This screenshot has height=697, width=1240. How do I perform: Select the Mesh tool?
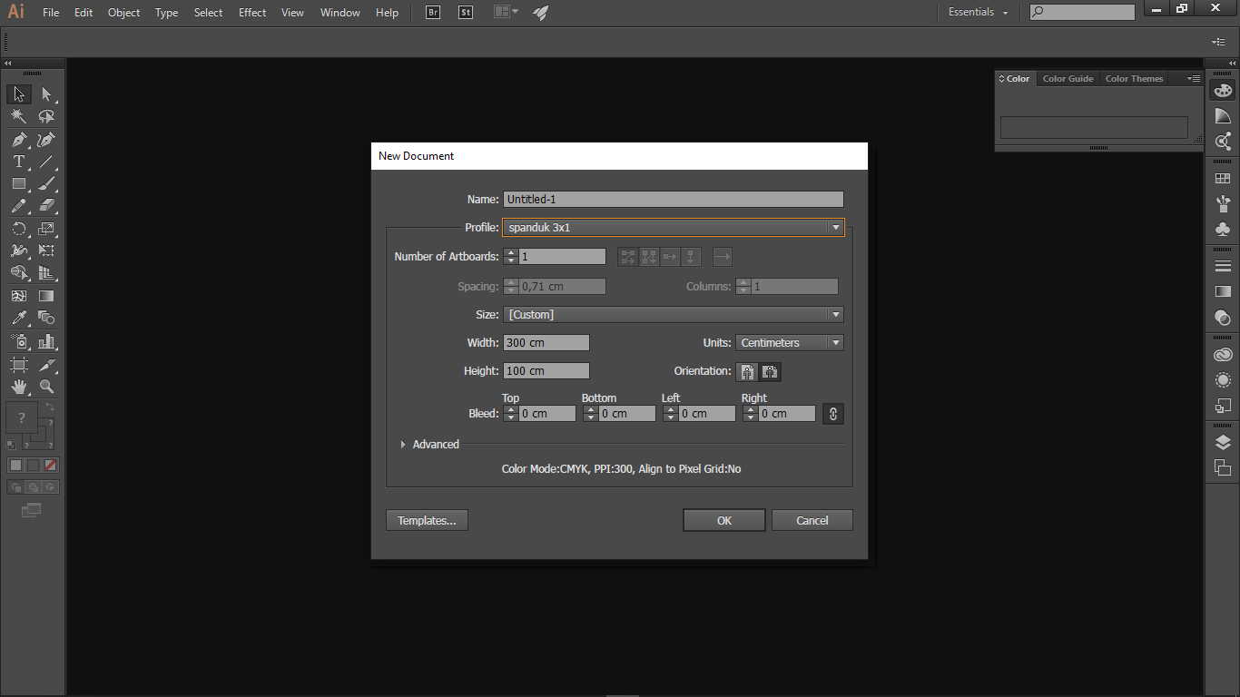(18, 296)
